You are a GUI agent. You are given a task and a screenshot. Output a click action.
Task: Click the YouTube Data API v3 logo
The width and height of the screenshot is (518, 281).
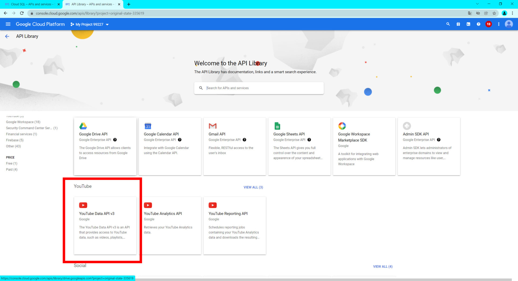point(83,205)
